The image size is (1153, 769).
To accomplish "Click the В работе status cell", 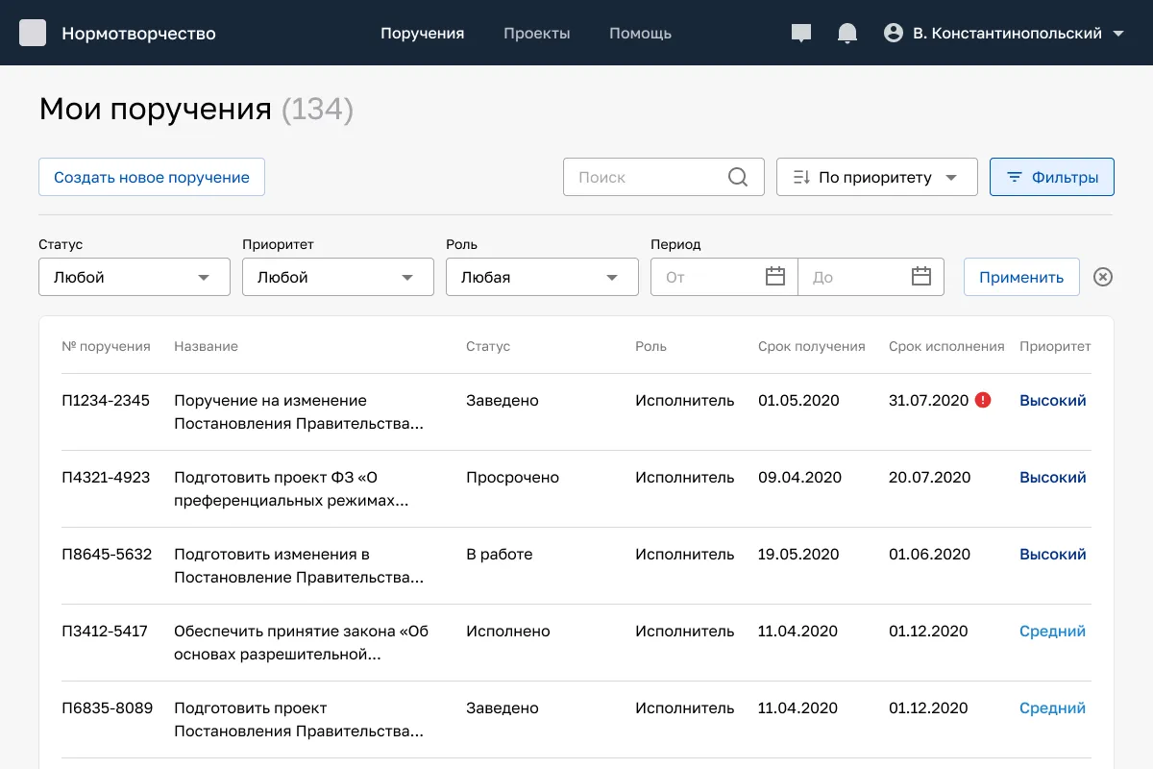I will [x=499, y=554].
